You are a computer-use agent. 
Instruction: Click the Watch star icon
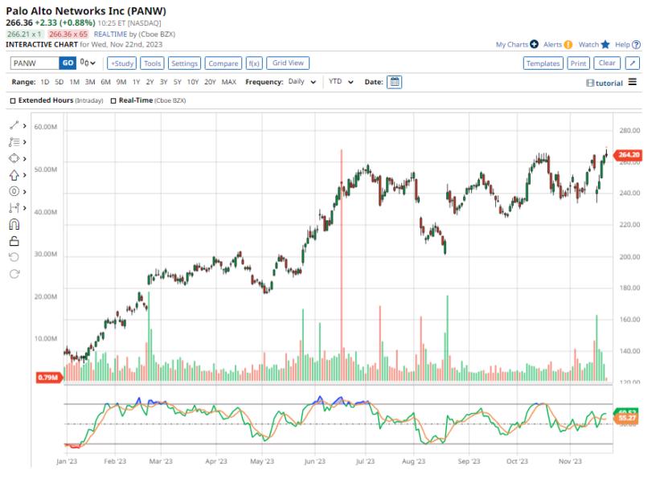click(x=605, y=44)
